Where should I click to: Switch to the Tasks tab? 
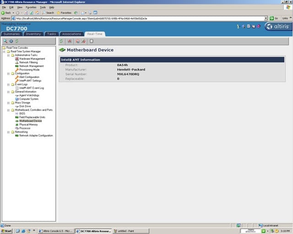pos(51,34)
